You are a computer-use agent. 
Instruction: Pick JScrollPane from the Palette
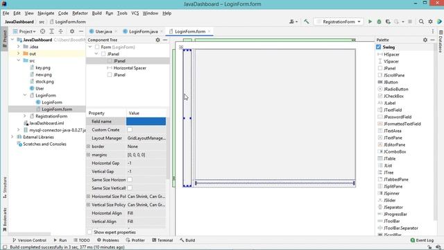[x=391, y=75]
